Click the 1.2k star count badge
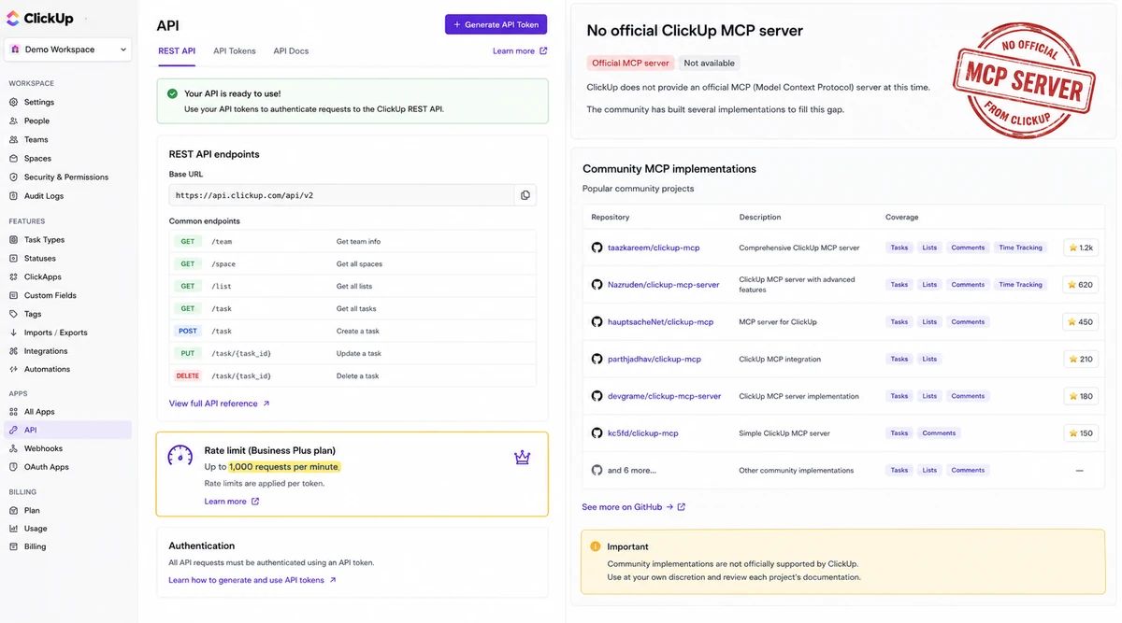This screenshot has width=1122, height=623. click(x=1080, y=248)
